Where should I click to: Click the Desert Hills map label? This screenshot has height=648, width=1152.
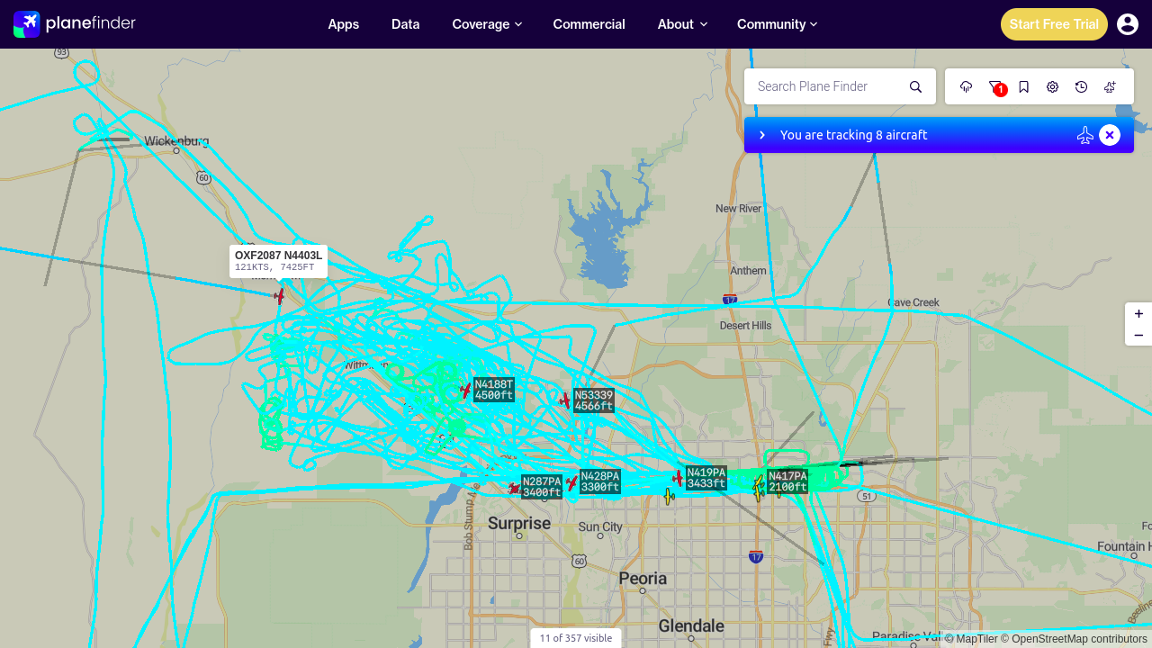(746, 325)
